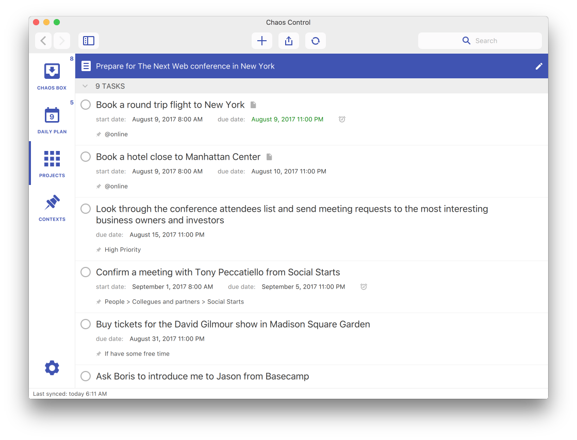Image resolution: width=577 pixels, height=440 pixels.
Task: Toggle the sidebar panel icon
Action: pyautogui.click(x=89, y=41)
